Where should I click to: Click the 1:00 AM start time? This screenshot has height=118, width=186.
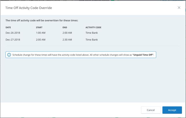click(40, 33)
